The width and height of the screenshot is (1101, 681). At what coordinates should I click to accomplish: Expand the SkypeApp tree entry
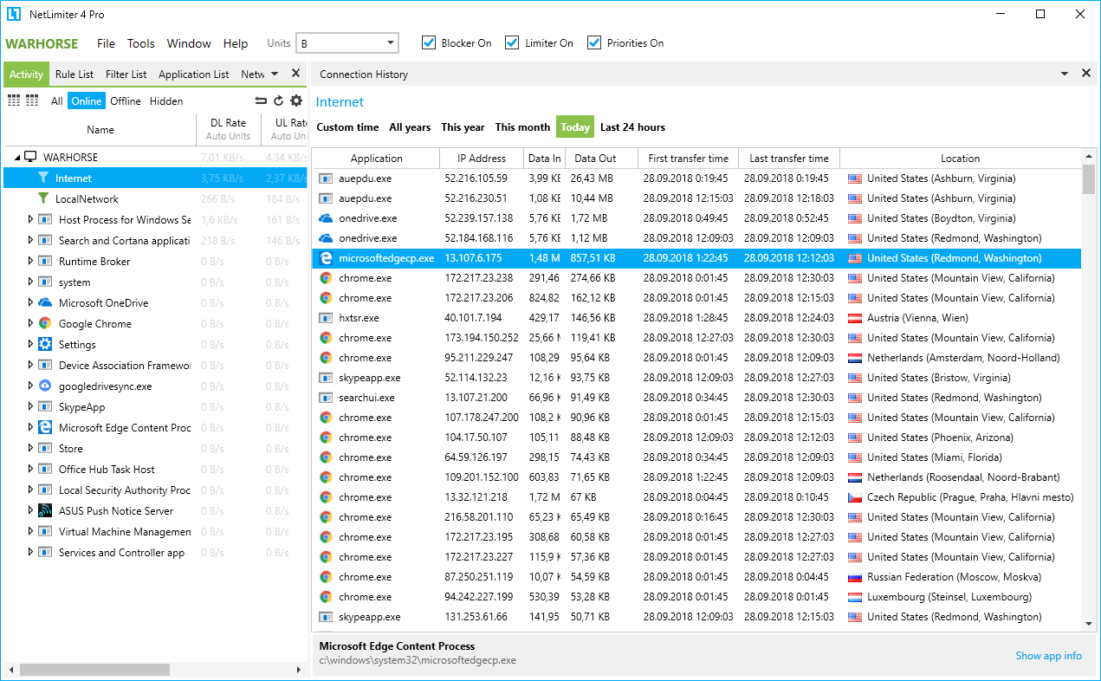coord(30,406)
